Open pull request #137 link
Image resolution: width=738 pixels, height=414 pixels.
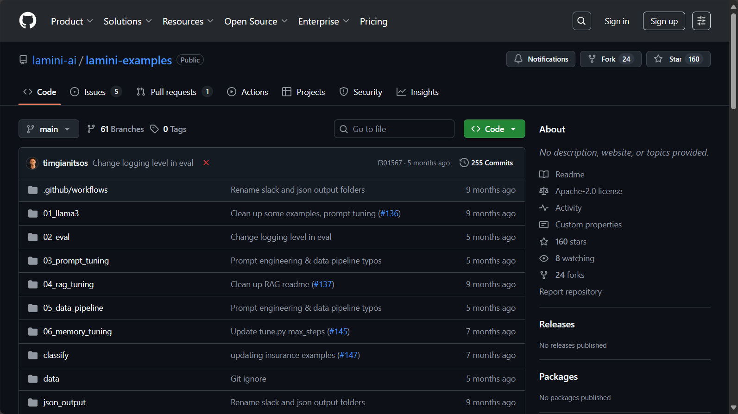click(323, 284)
